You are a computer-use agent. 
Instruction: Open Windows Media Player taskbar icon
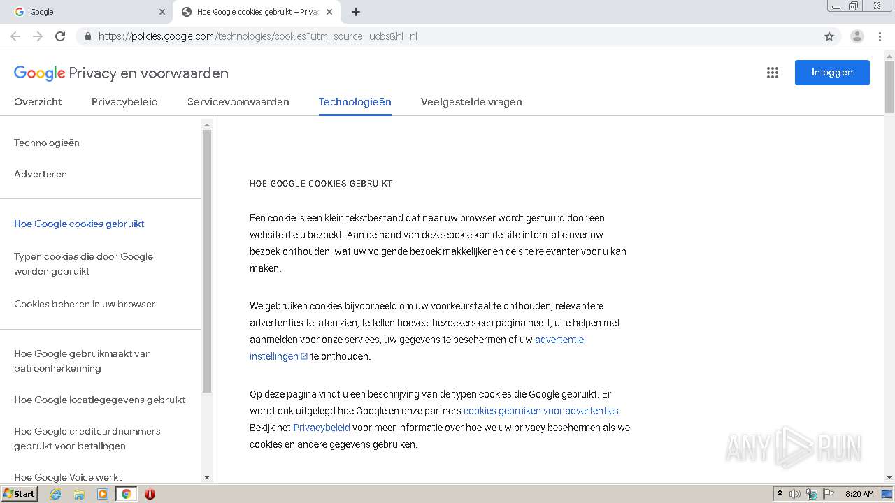tap(103, 494)
